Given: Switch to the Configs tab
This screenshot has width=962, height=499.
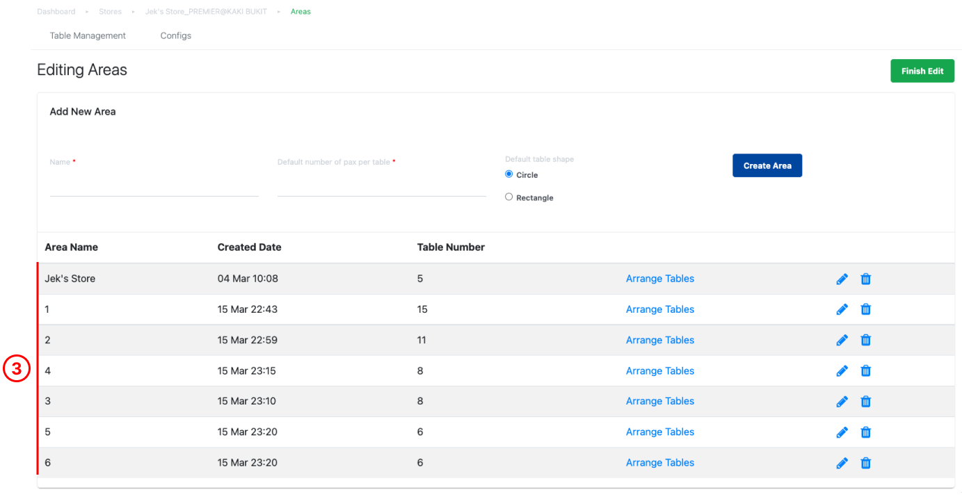Looking at the screenshot, I should point(175,35).
